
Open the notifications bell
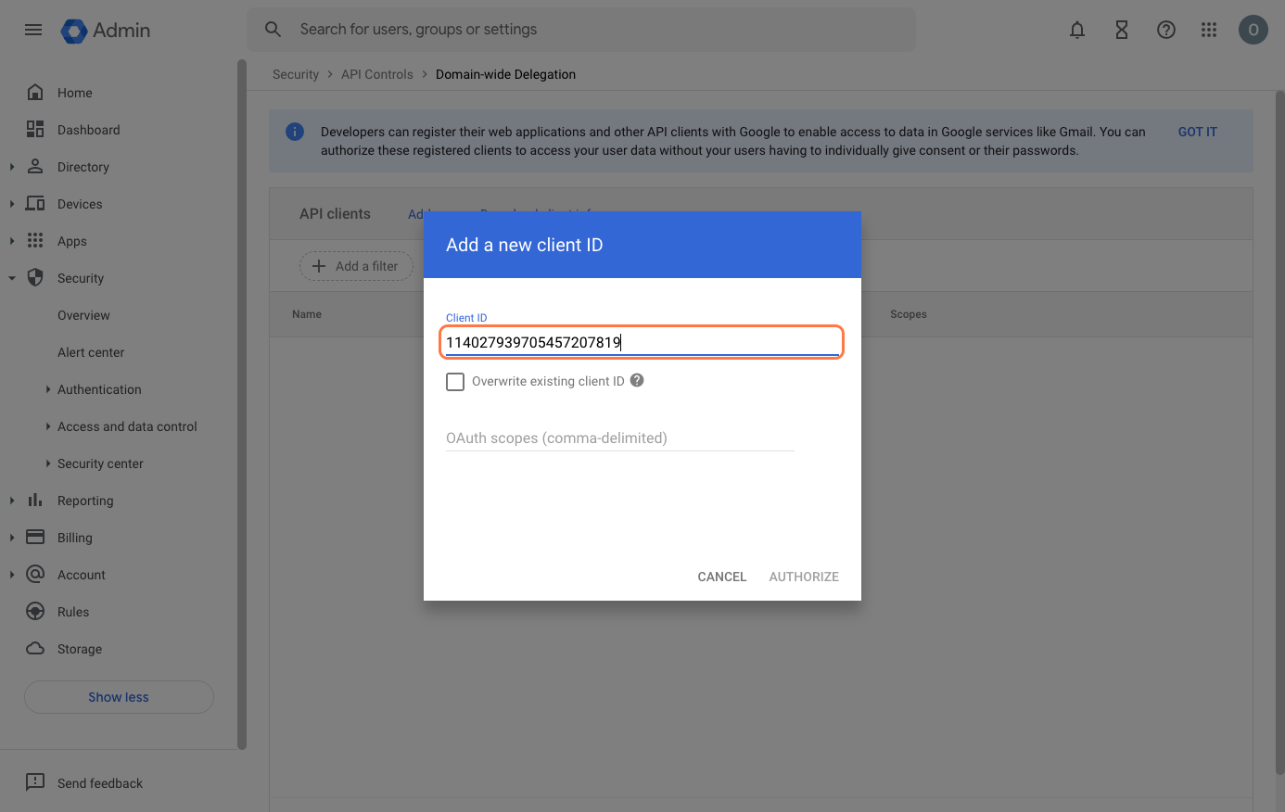[1076, 30]
